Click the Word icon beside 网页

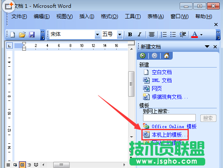tap(146, 89)
